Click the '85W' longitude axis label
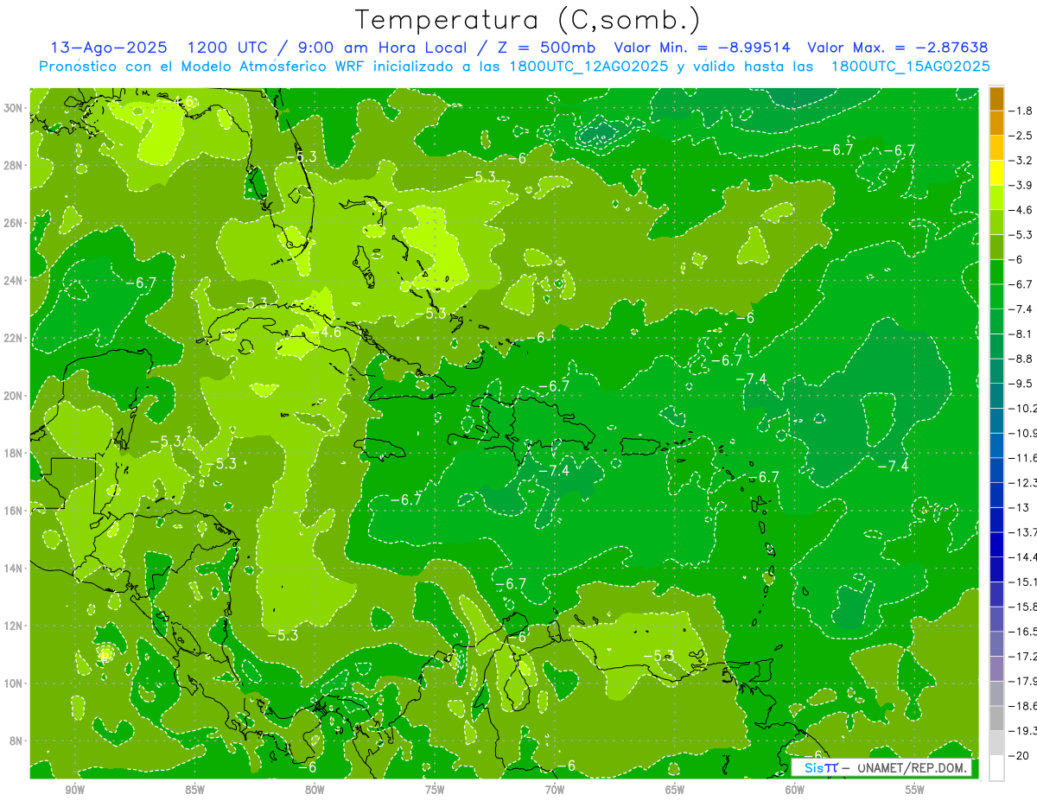Viewport: 1037px width, 801px height. [195, 790]
